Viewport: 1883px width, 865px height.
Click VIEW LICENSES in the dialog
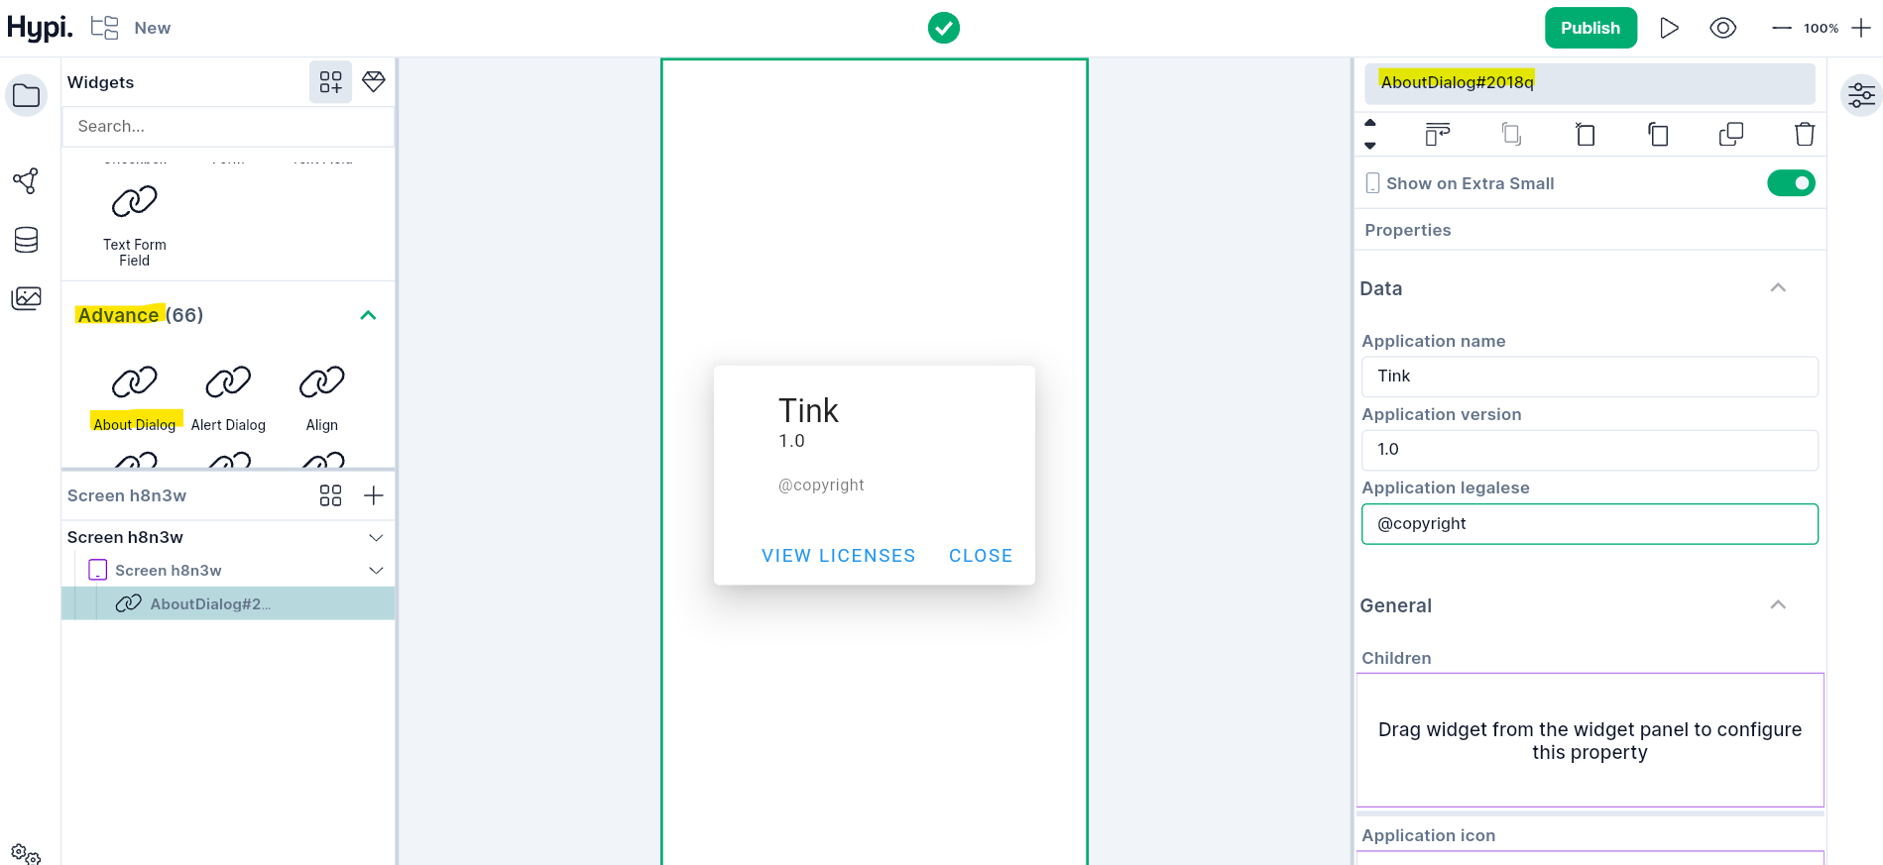[x=838, y=556]
